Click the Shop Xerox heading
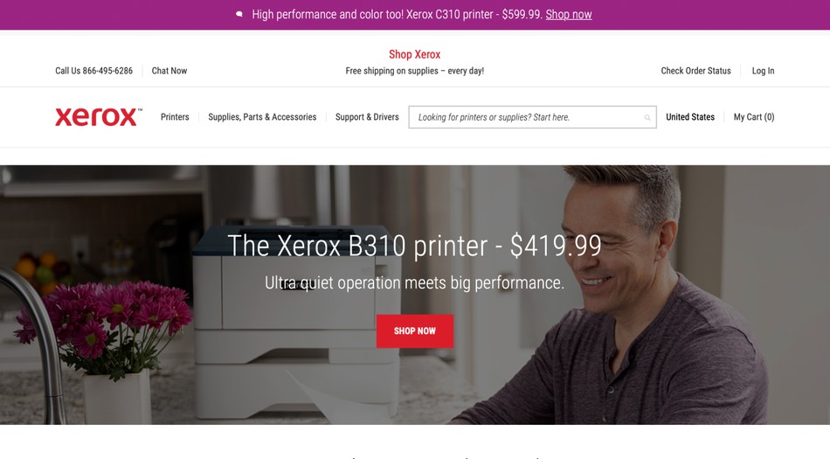 [414, 54]
